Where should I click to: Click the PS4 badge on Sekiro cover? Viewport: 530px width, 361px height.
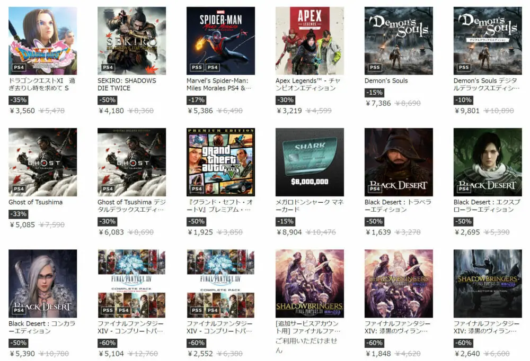[x=108, y=67]
